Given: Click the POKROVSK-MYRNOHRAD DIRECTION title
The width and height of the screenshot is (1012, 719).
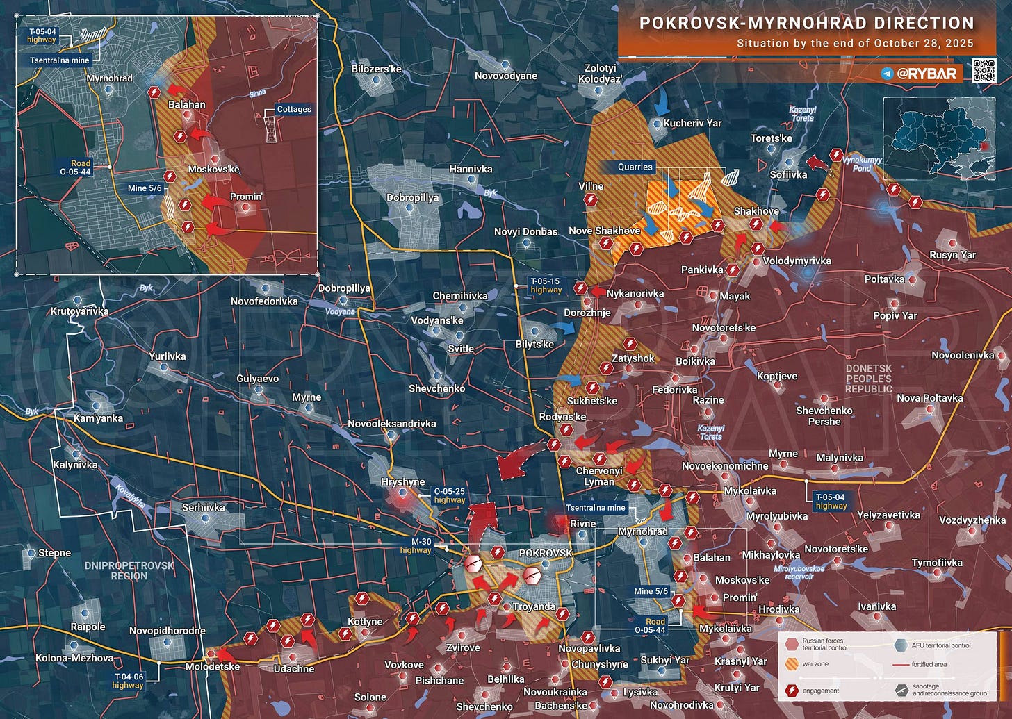Looking at the screenshot, I should [807, 23].
